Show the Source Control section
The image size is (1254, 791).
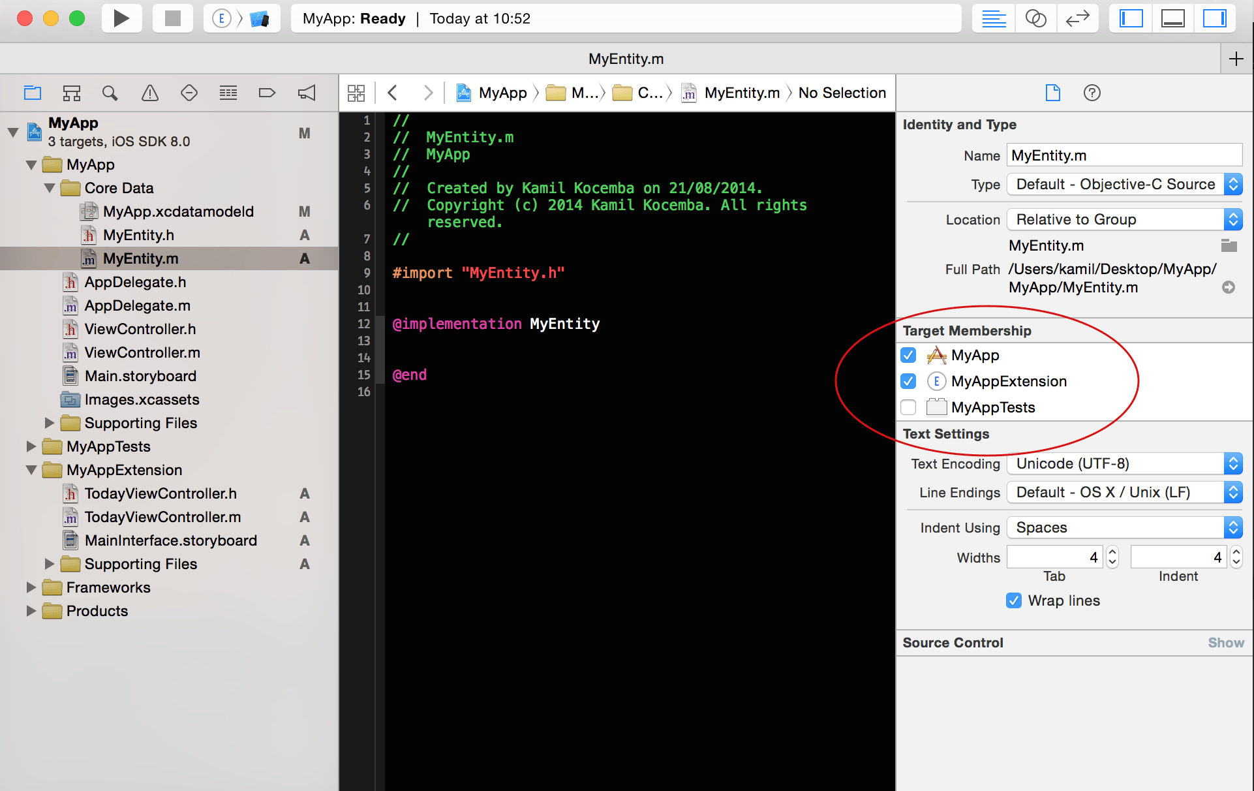[x=1225, y=643]
